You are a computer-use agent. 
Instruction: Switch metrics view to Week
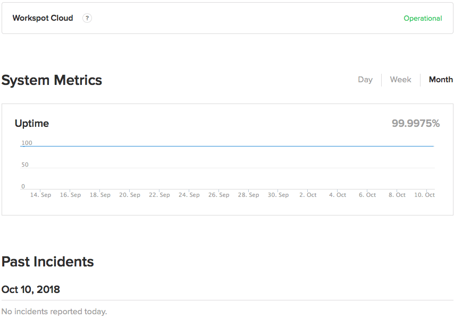400,80
